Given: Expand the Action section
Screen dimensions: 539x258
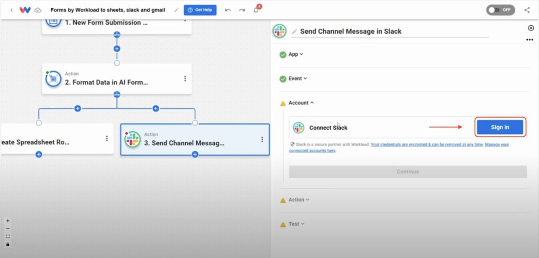Looking at the screenshot, I should (x=299, y=200).
